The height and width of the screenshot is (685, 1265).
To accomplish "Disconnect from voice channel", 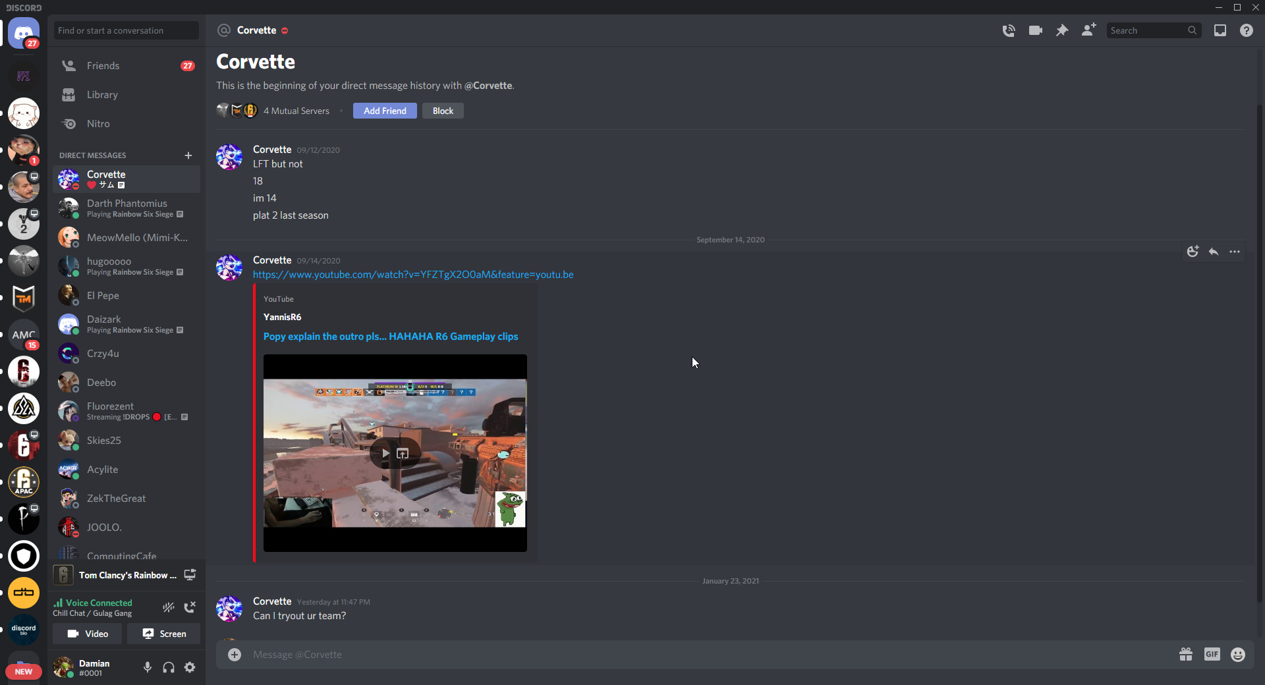I will coord(190,607).
